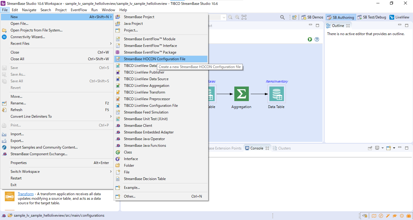413x220 pixels.
Task: Choose Java Project from New submenu
Action: [161, 24]
